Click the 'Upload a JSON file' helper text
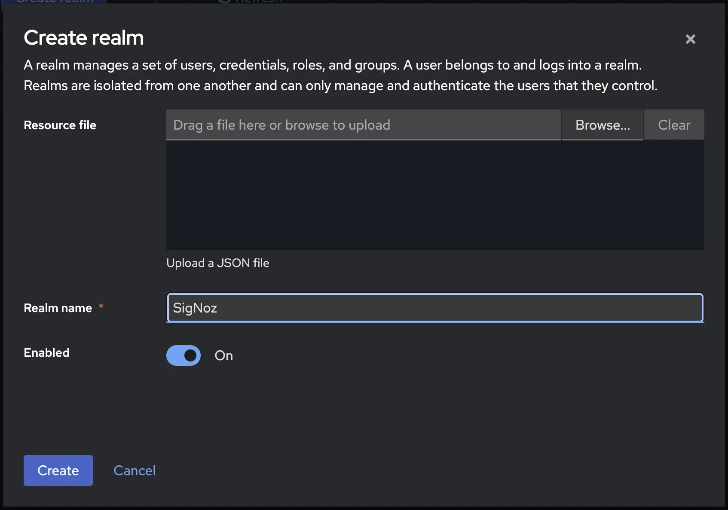 (x=218, y=263)
